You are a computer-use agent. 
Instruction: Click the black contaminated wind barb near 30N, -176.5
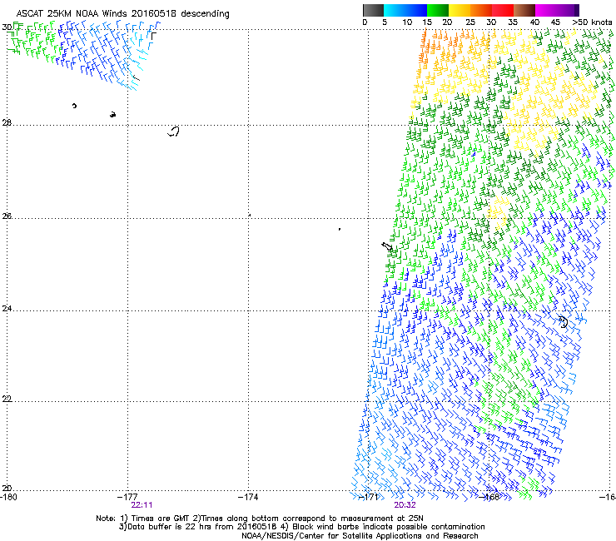(x=154, y=37)
